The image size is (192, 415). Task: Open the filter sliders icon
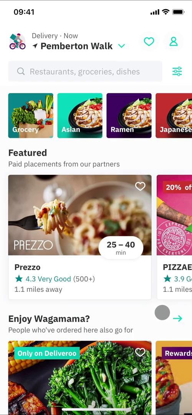(177, 71)
